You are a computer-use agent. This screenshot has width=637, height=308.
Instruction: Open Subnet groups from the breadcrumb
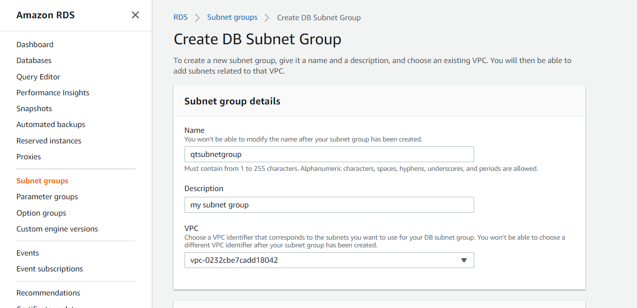[232, 17]
